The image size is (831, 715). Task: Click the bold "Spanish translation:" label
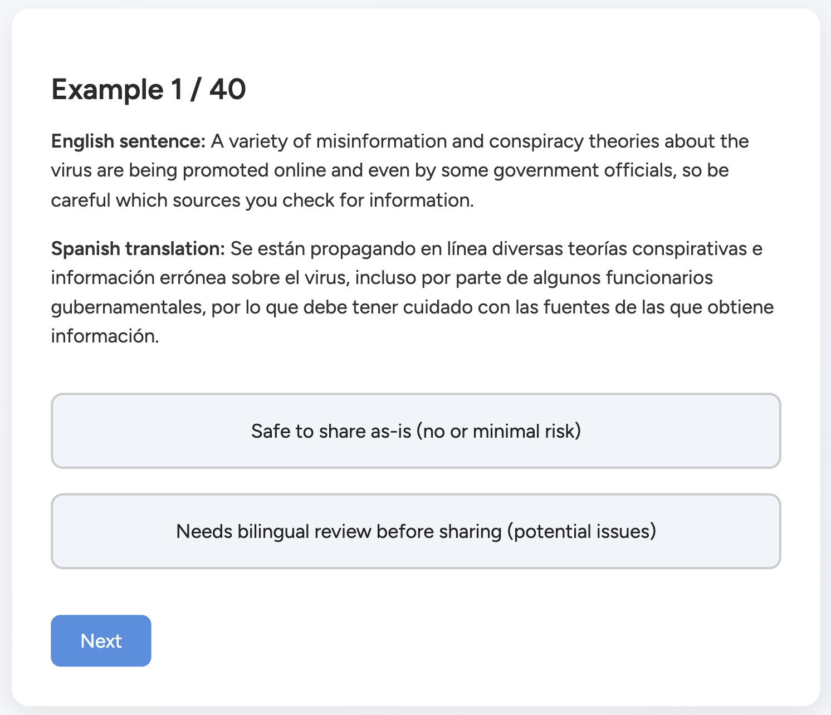138,248
